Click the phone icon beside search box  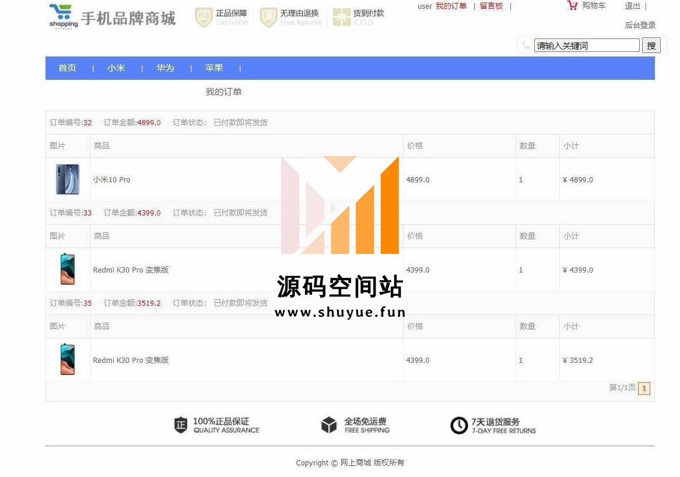526,45
